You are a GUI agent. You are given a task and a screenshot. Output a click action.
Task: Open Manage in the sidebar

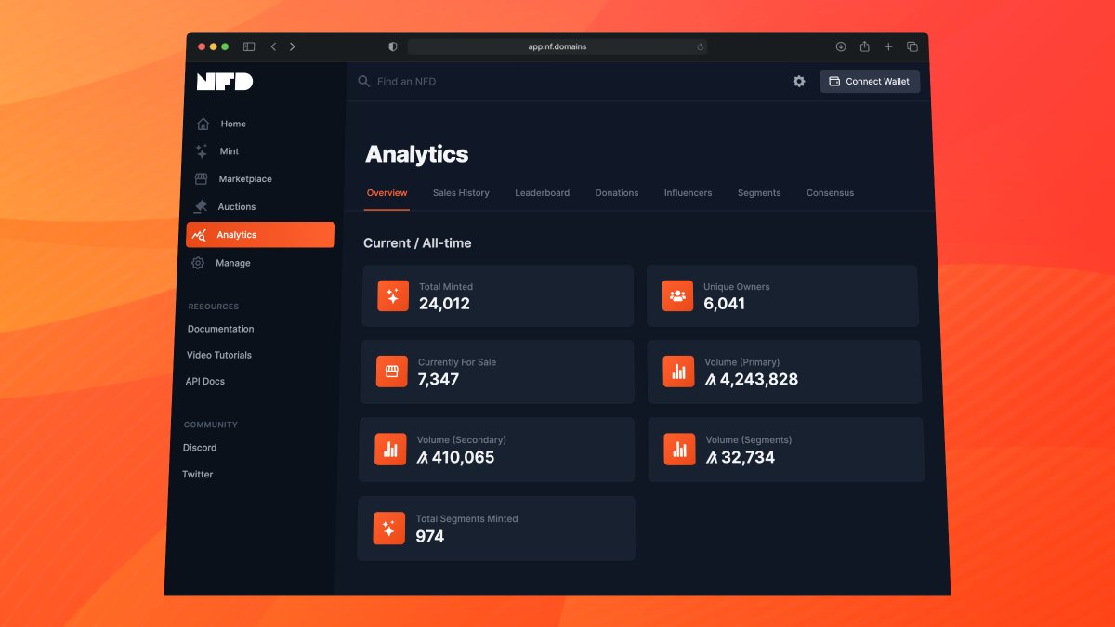[x=233, y=263]
